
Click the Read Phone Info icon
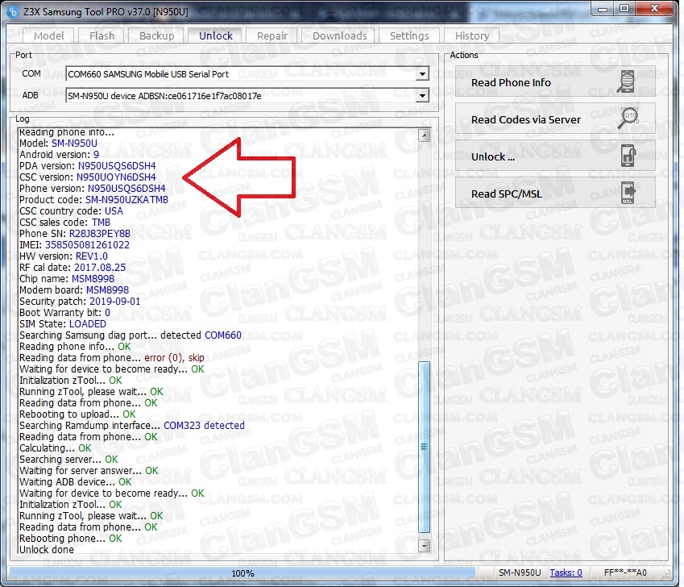[627, 81]
